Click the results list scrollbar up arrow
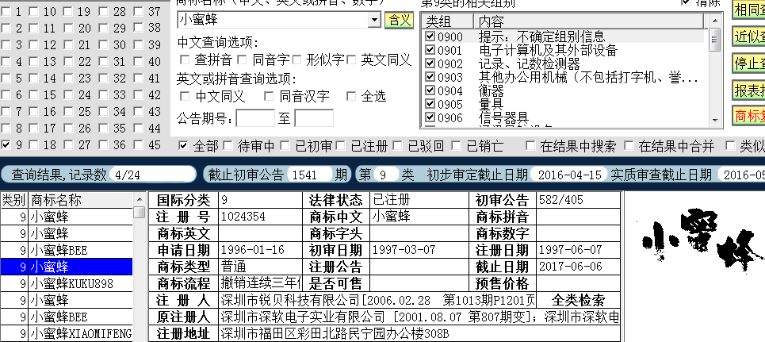765x342 pixels. tap(140, 199)
